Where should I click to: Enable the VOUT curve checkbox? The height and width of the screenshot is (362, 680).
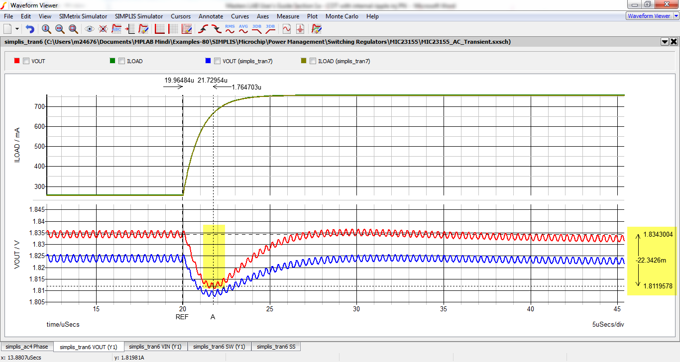coord(26,61)
